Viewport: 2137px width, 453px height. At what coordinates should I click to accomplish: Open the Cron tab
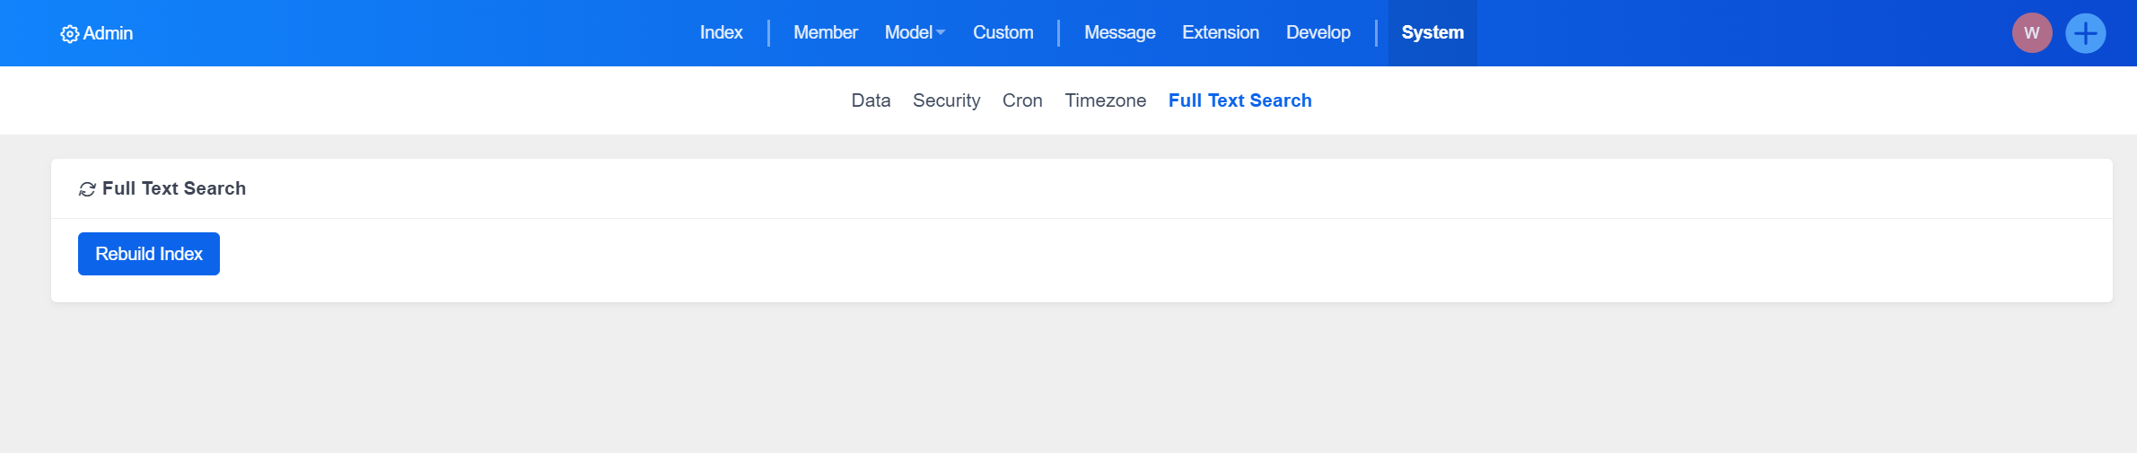tap(1022, 100)
